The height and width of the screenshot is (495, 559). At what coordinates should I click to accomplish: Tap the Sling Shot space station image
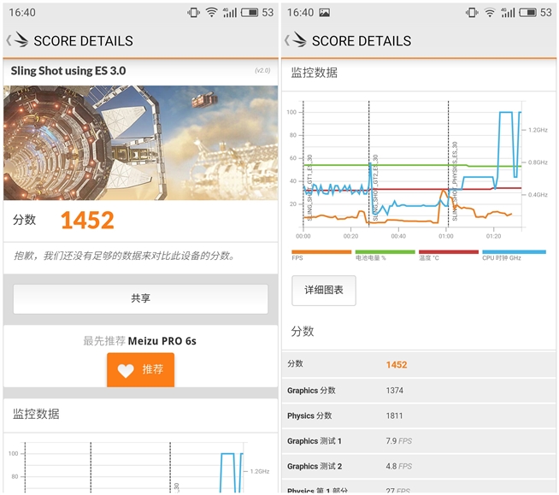140,143
